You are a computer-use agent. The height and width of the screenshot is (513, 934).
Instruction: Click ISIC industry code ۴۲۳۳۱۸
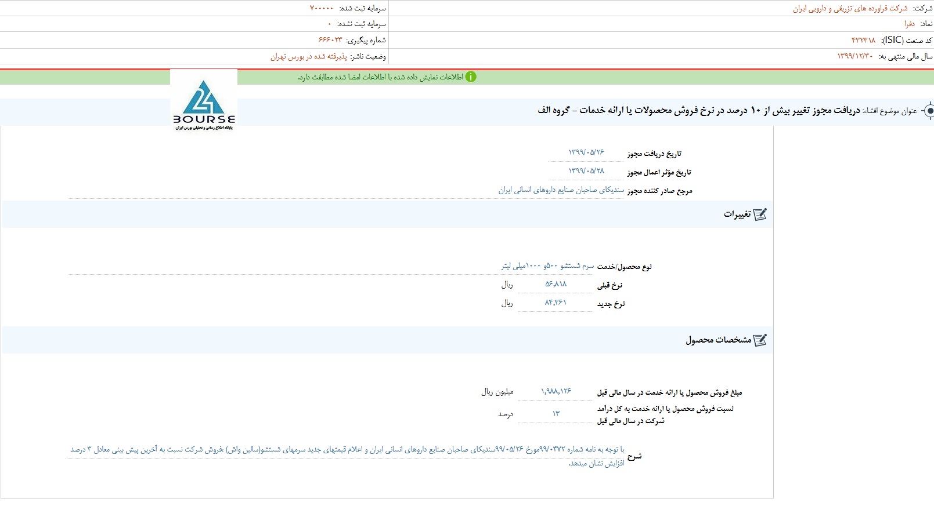click(x=863, y=41)
